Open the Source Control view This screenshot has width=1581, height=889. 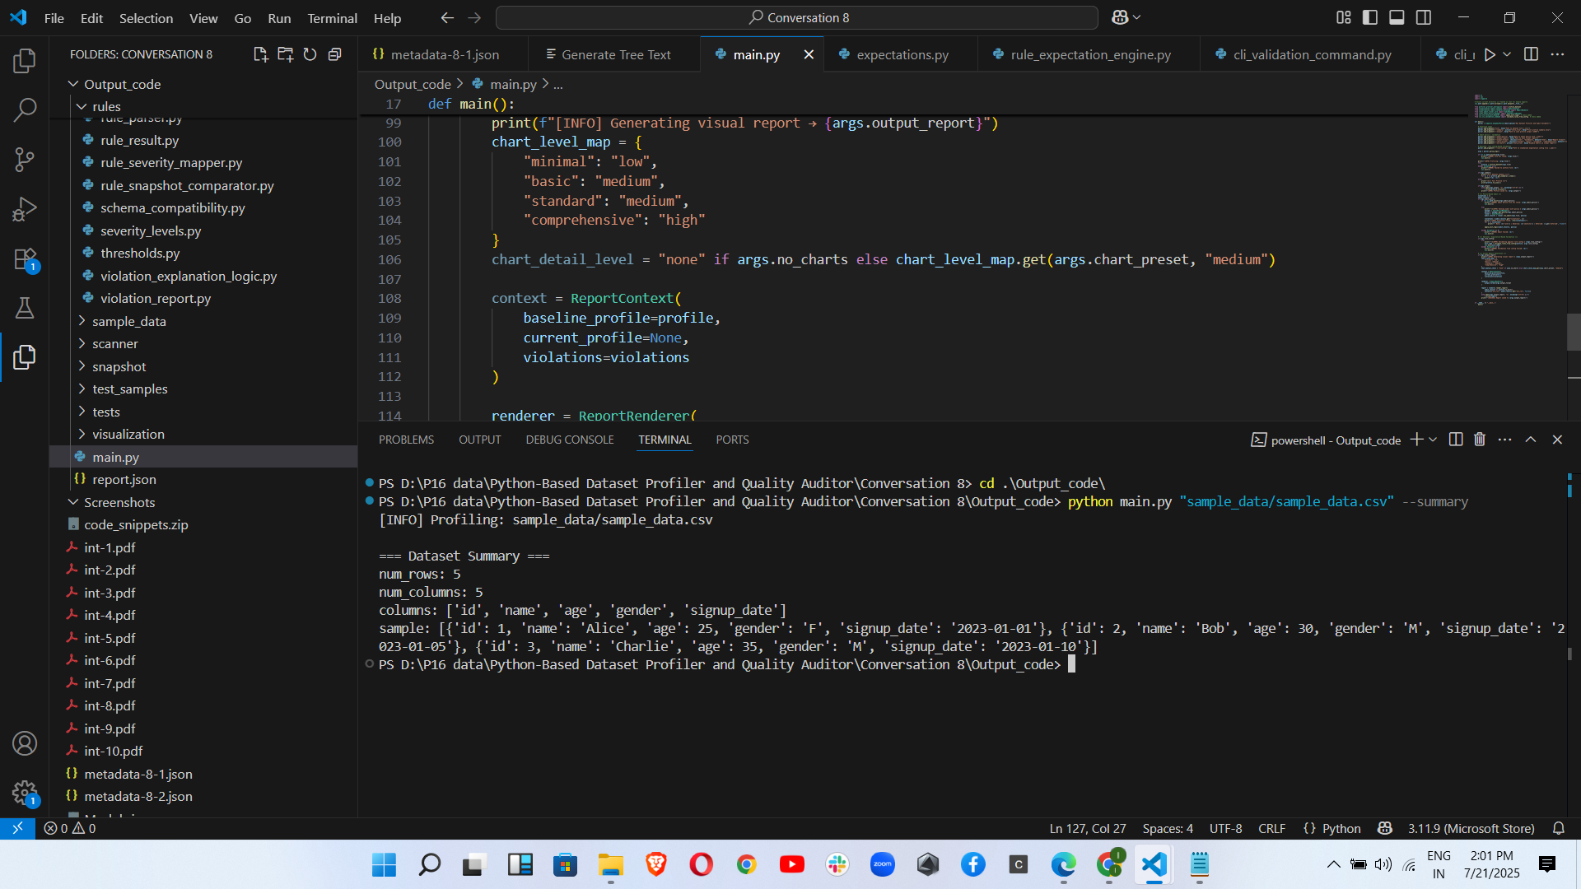[25, 159]
